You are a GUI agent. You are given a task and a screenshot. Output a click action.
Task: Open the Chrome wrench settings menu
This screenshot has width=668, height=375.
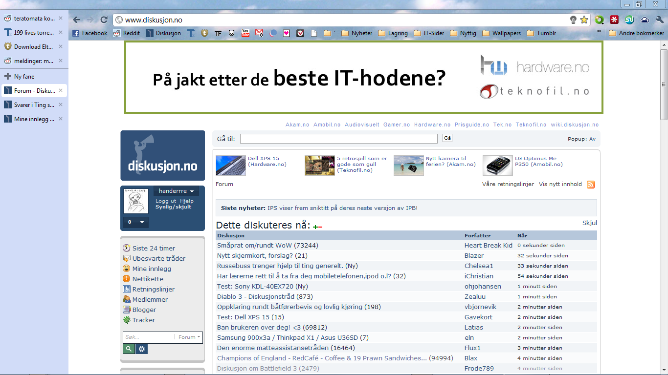[x=659, y=20]
